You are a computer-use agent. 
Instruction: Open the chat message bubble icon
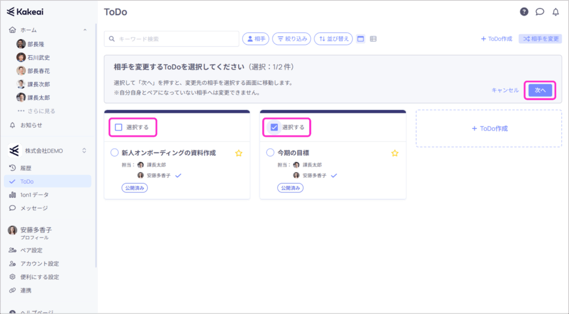[540, 12]
